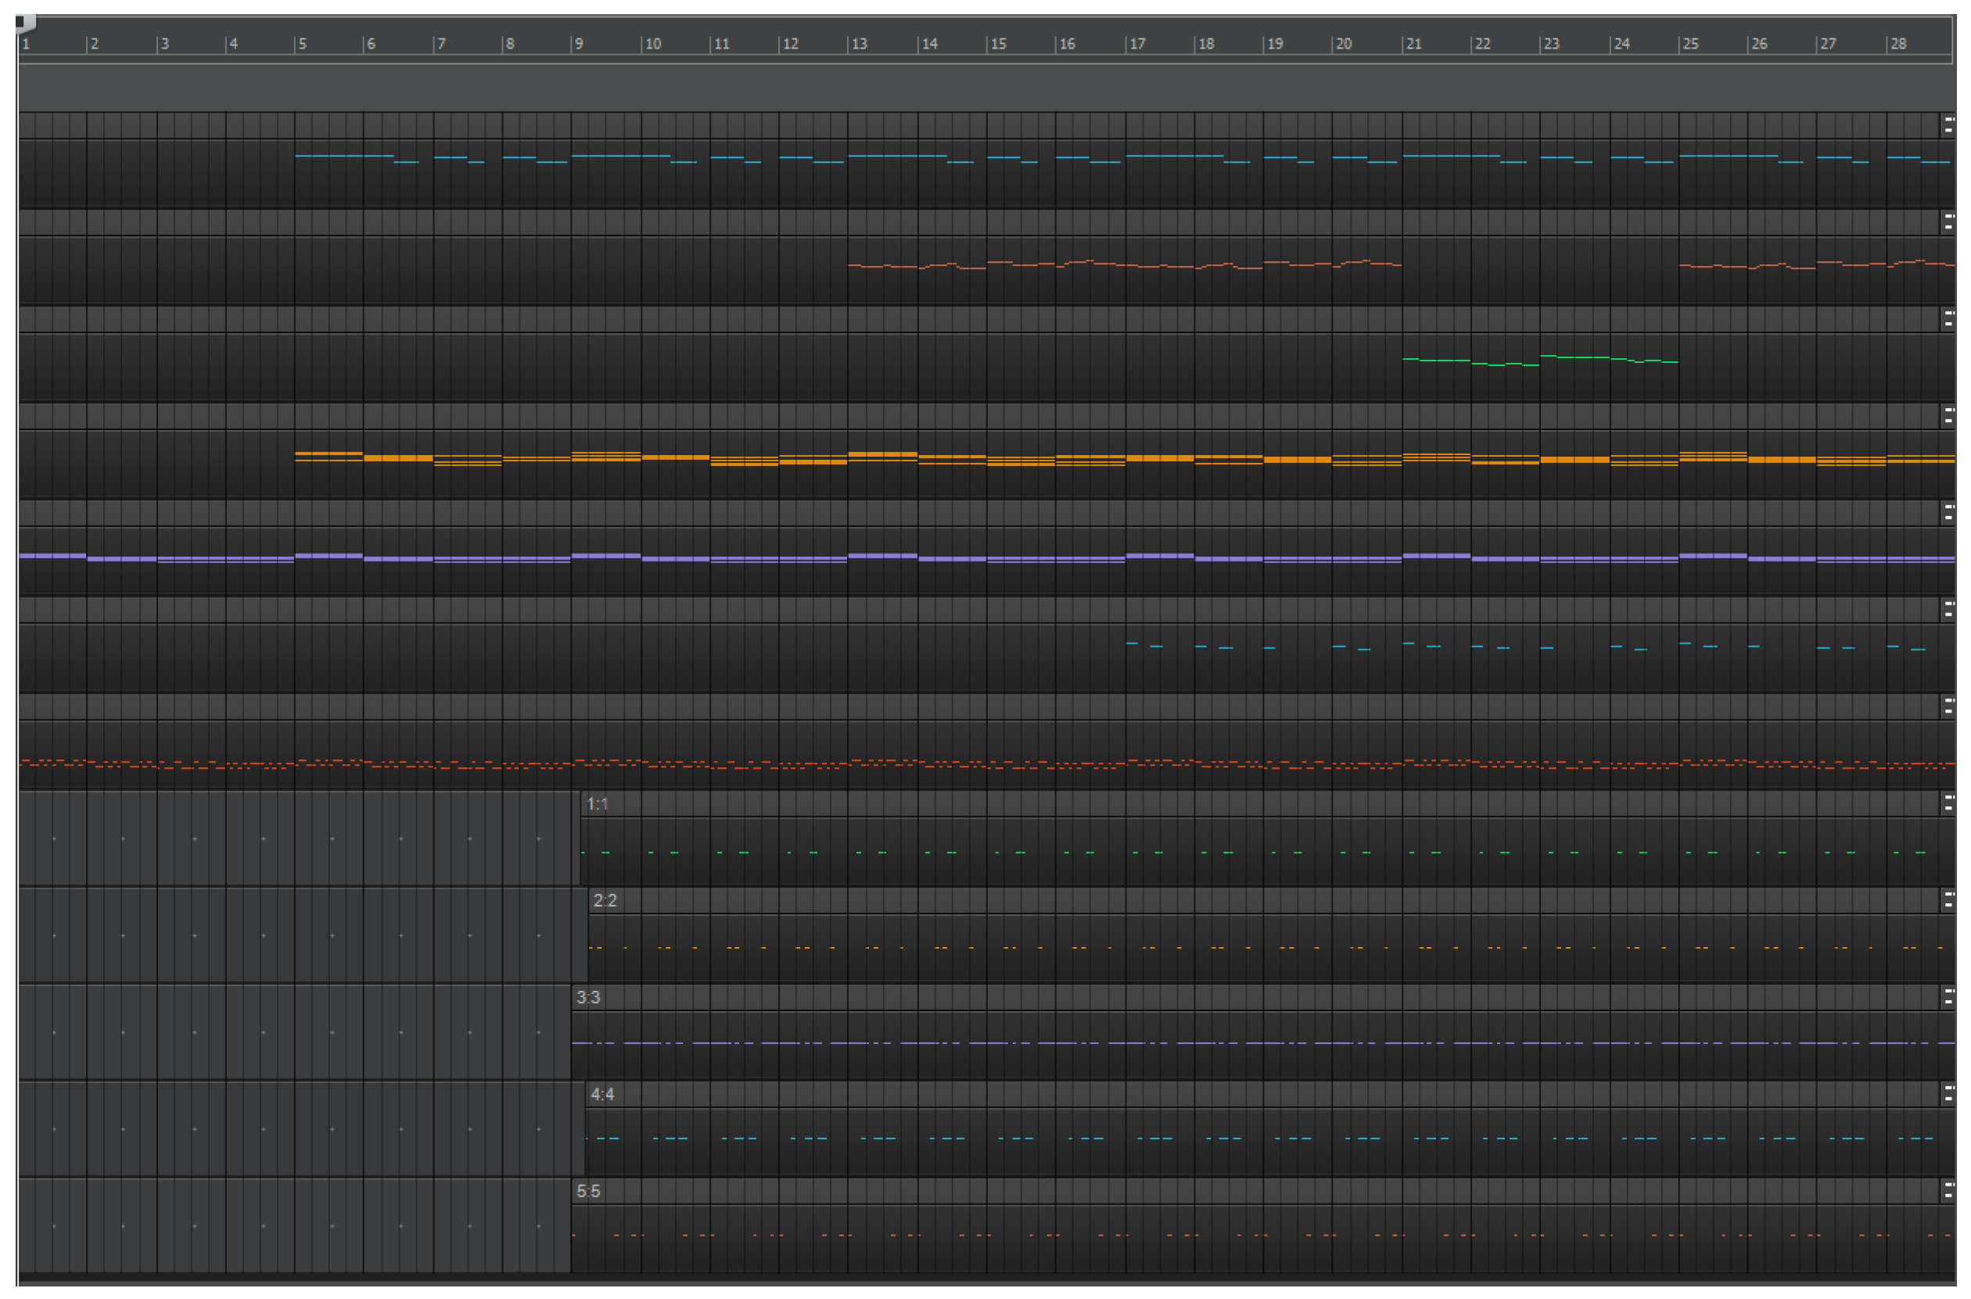Click the handle icon on the purple bass clip
The height and width of the screenshot is (1299, 1971).
tap(1948, 513)
